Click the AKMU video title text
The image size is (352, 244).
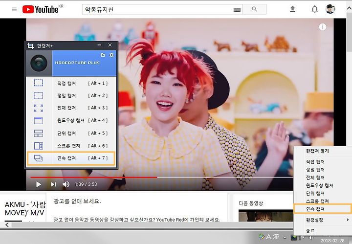tap(25, 208)
